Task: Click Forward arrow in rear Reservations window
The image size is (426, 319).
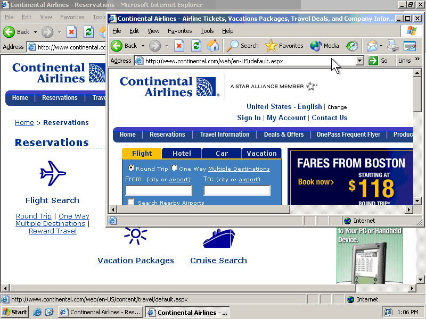Action: pos(47,32)
